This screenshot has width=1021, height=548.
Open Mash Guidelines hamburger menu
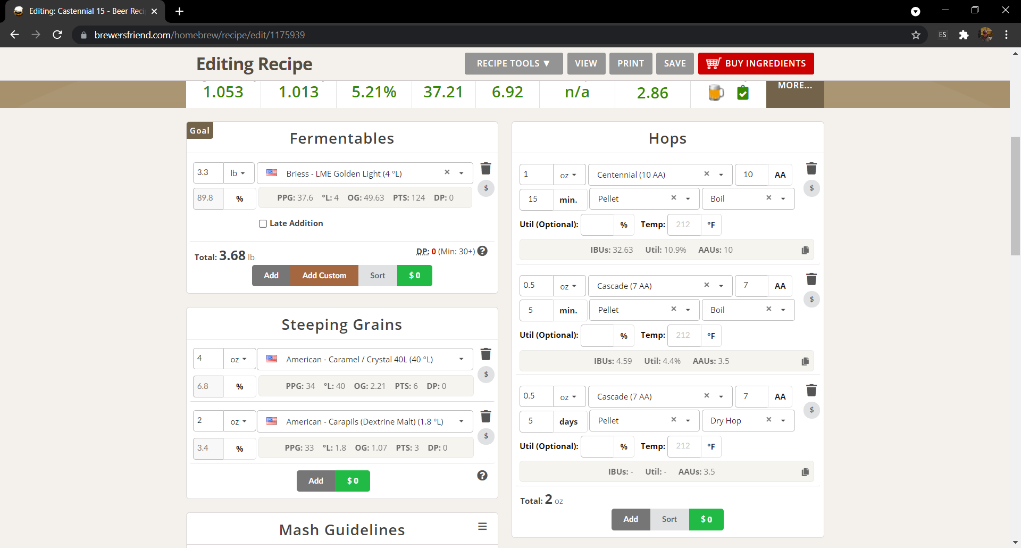(x=482, y=526)
